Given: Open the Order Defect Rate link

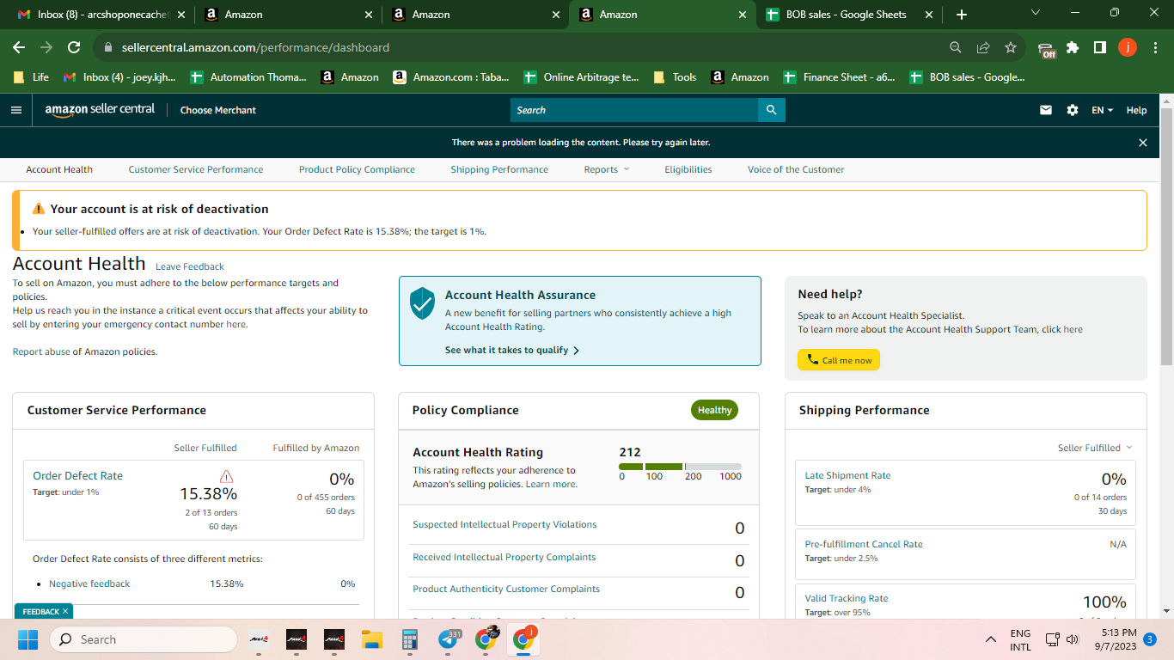Looking at the screenshot, I should click(77, 475).
